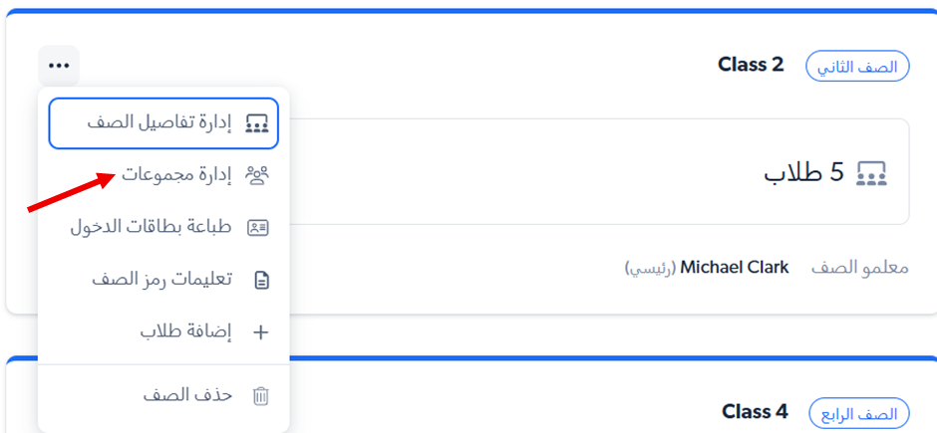937x433 pixels.
Task: Select حذف الصف from the menu
Action: (187, 395)
